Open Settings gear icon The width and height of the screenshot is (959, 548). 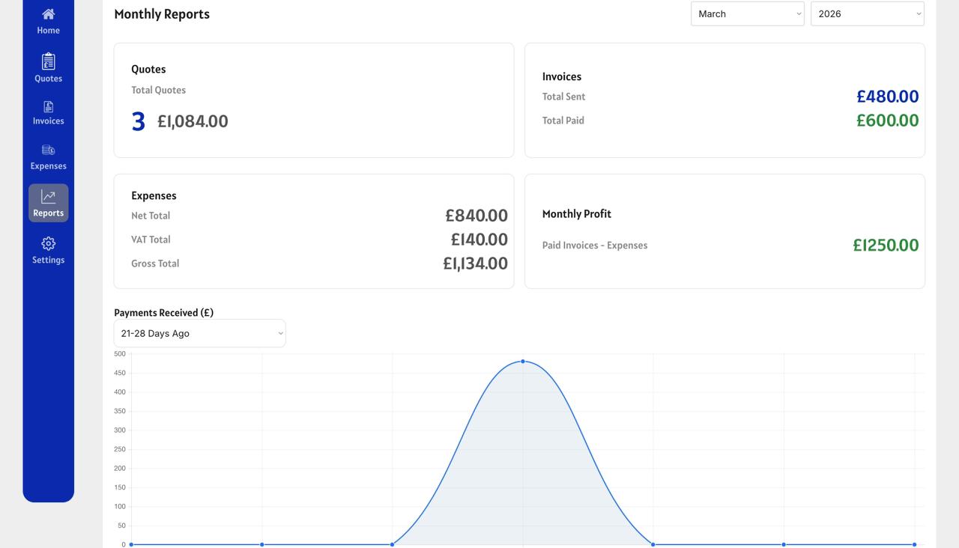[48, 244]
